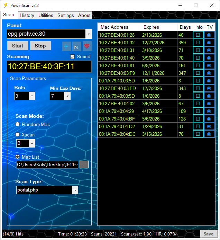Open Info for MAC 00:1A:79:40:04:29
Image resolution: width=220 pixels, height=240 pixels.
pos(198,111)
